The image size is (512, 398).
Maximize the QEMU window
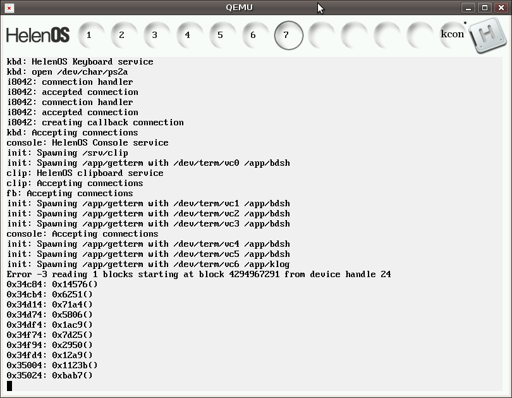pos(485,8)
